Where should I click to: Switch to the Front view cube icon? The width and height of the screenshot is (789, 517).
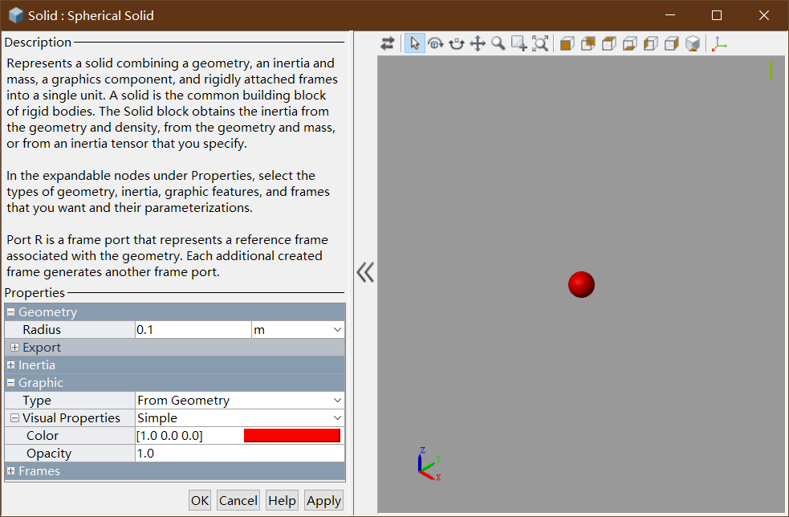point(566,43)
